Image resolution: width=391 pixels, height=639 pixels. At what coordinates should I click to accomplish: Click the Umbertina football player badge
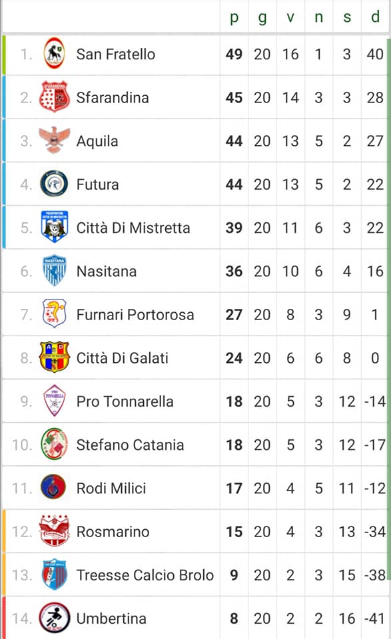coord(54,618)
